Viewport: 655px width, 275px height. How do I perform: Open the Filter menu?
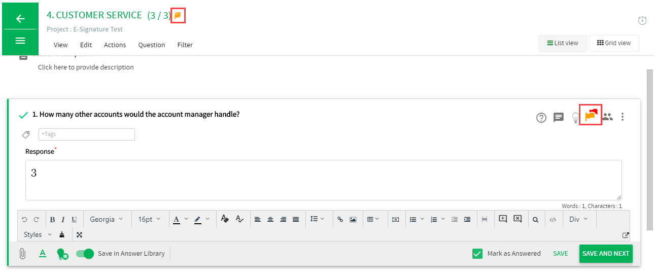185,45
